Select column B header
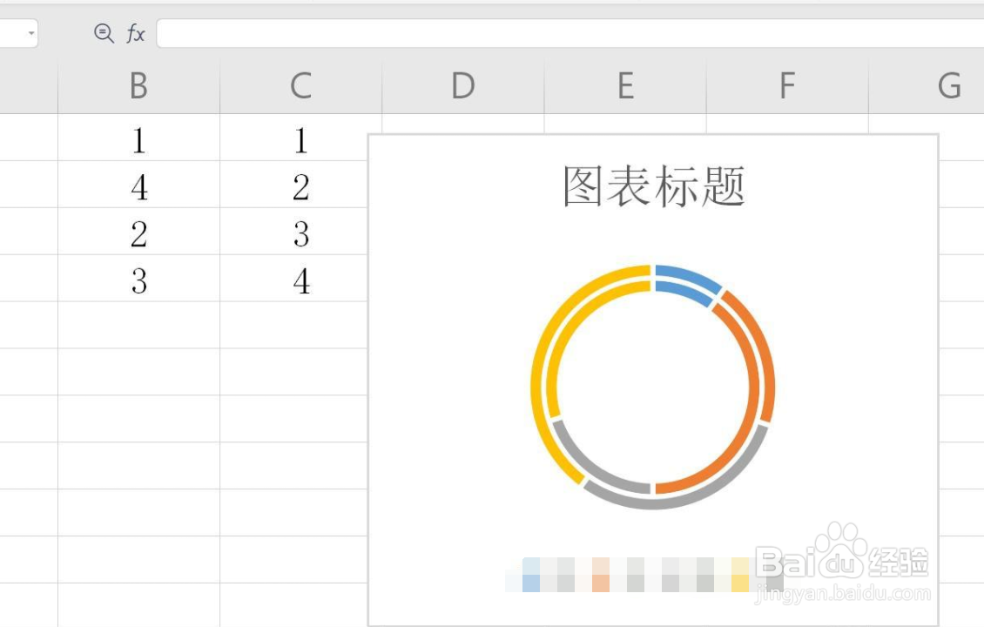This screenshot has height=627, width=984. [138, 86]
